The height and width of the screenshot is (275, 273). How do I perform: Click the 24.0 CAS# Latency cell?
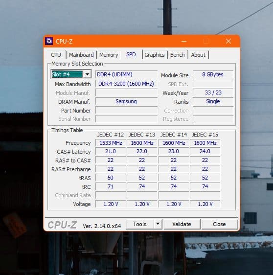click(205, 151)
